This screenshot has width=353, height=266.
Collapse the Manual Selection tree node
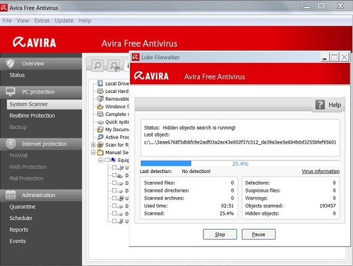tap(93, 152)
